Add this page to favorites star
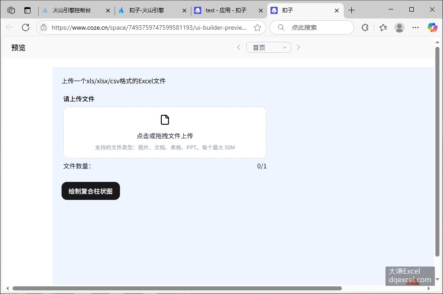This screenshot has height=294, width=443. point(257,27)
